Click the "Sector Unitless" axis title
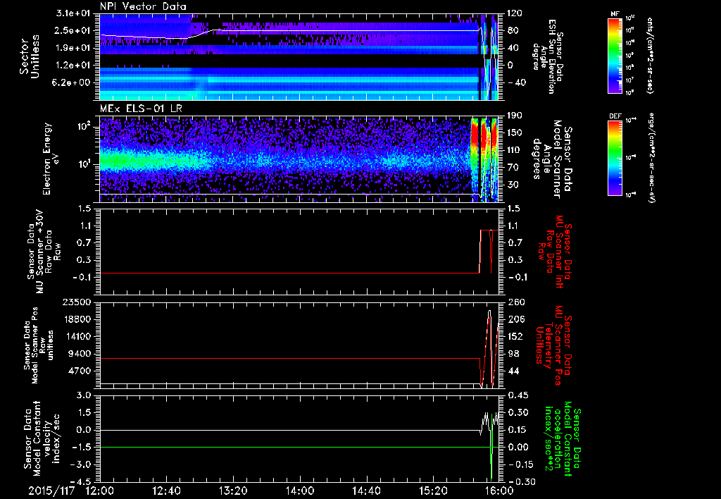Screen dimensions: 721x499 [30, 56]
